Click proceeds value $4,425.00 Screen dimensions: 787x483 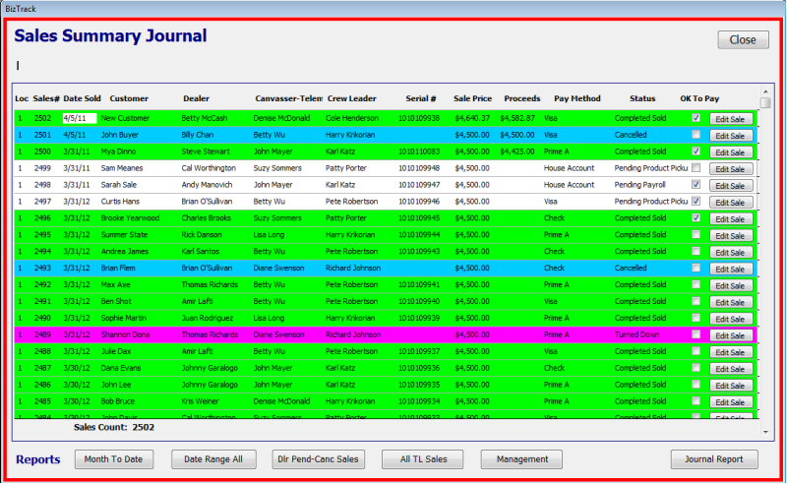517,151
